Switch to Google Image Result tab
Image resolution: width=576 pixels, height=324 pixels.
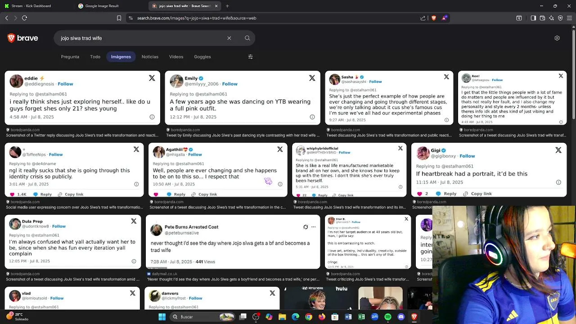pos(110,6)
